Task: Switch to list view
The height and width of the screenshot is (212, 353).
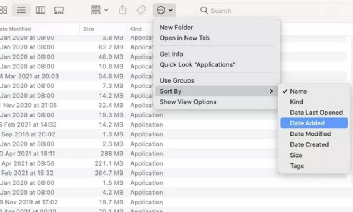Action: [20, 10]
